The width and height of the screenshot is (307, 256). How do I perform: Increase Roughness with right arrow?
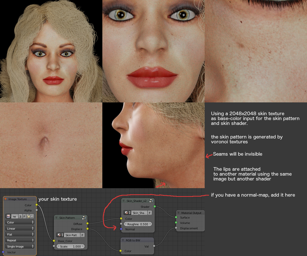click(x=150, y=224)
